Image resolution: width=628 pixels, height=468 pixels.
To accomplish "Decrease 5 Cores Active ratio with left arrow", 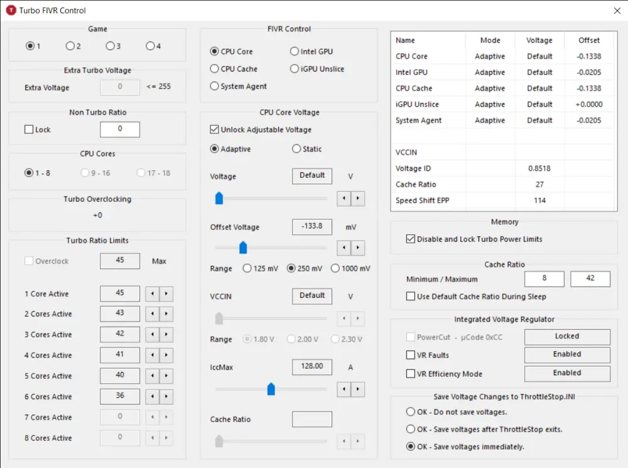I will click(152, 376).
